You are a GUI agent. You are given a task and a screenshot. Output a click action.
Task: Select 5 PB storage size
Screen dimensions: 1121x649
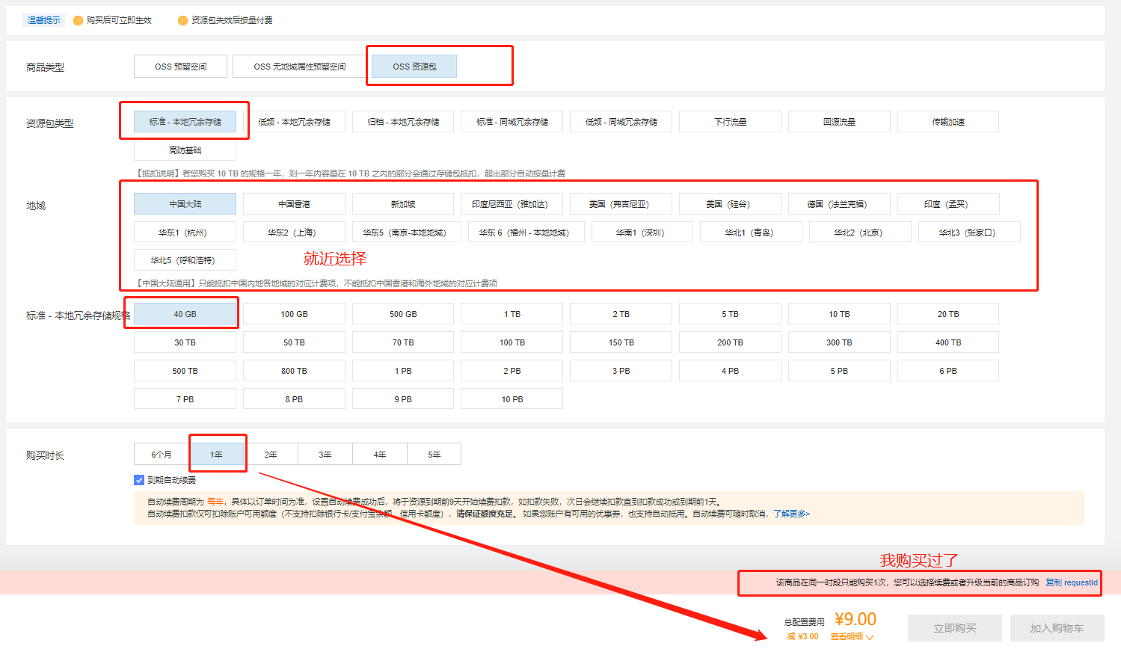pyautogui.click(x=839, y=371)
